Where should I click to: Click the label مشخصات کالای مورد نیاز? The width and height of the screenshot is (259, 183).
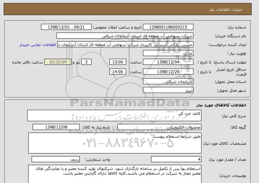pyautogui.click(x=225, y=143)
